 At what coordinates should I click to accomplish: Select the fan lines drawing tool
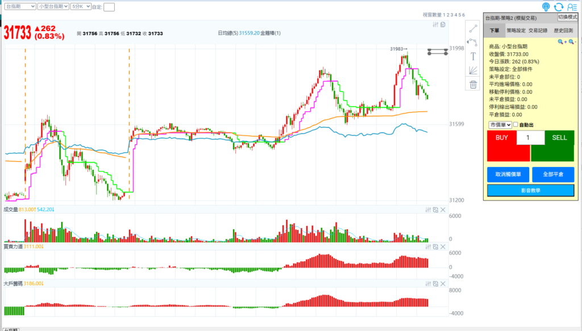click(x=473, y=70)
